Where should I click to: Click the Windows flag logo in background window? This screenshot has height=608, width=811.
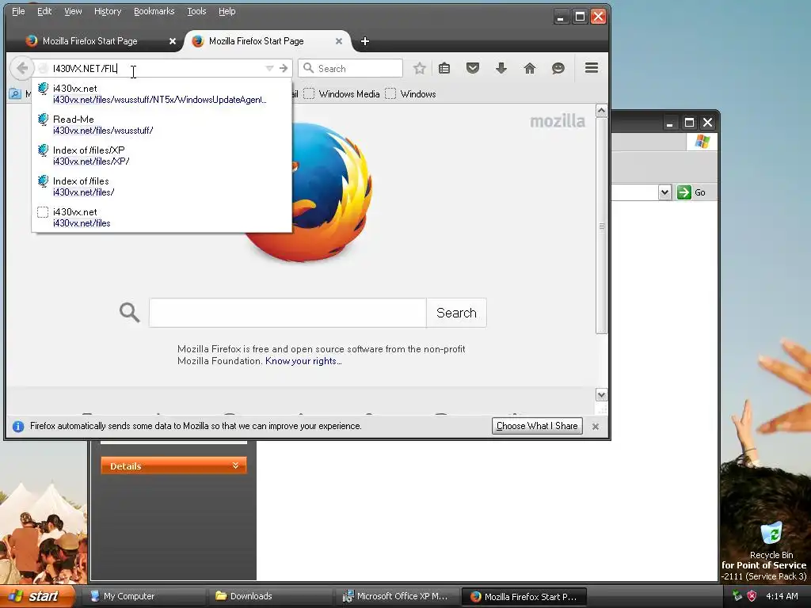tap(702, 141)
